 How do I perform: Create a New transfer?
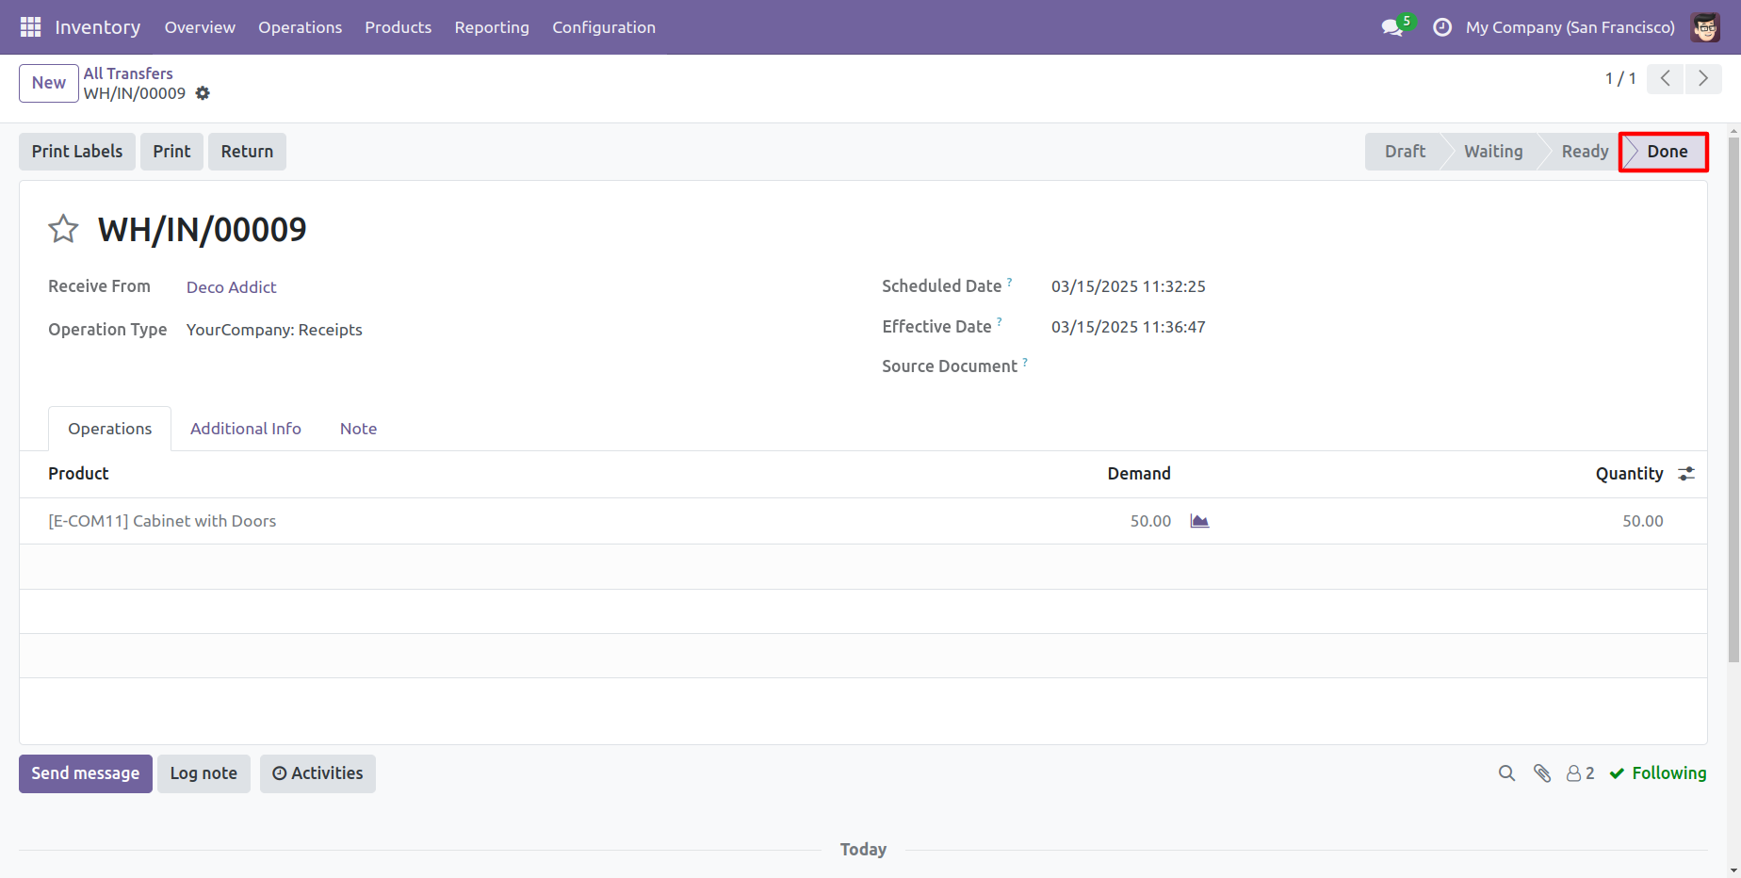point(49,83)
